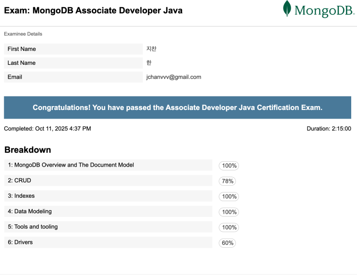Image resolution: width=357 pixels, height=277 pixels.
Task: Click the first name value 지찬
Action: [151, 48]
